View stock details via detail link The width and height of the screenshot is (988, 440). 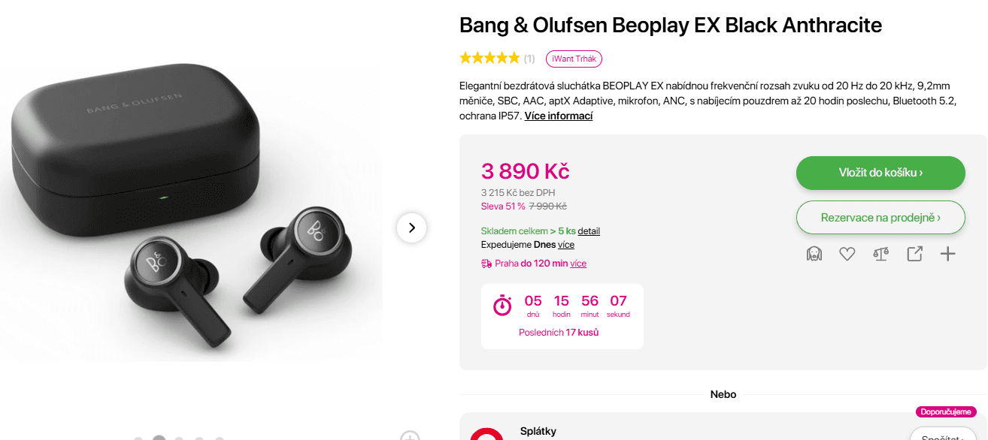tap(589, 231)
